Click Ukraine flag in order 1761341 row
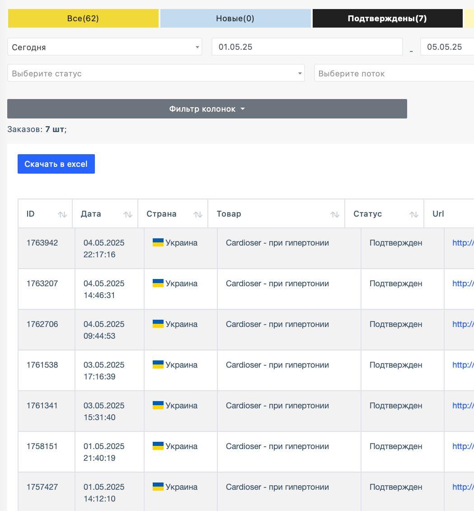Image resolution: width=474 pixels, height=511 pixels. [158, 406]
